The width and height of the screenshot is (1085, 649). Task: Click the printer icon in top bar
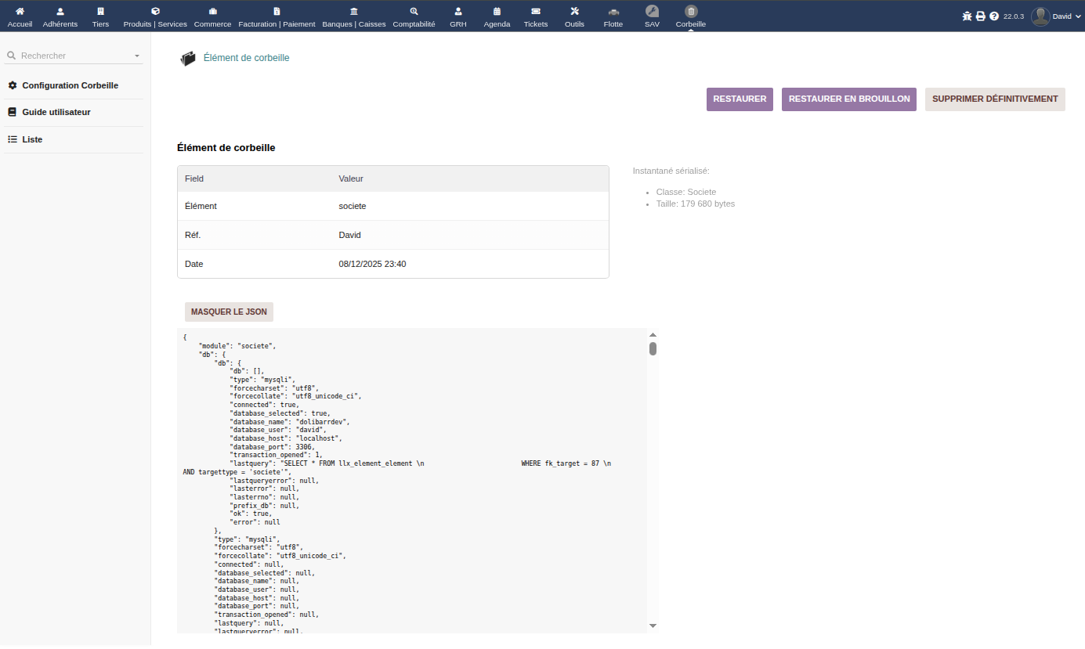(x=980, y=16)
